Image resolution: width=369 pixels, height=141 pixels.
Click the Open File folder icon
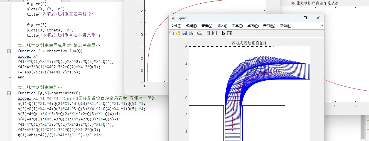[178, 33]
